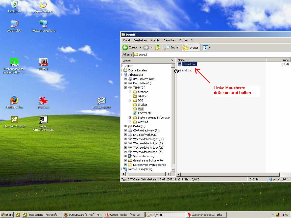Open the Bearbeiten menu
Viewport: 291px width, 218px height.
(x=140, y=40)
